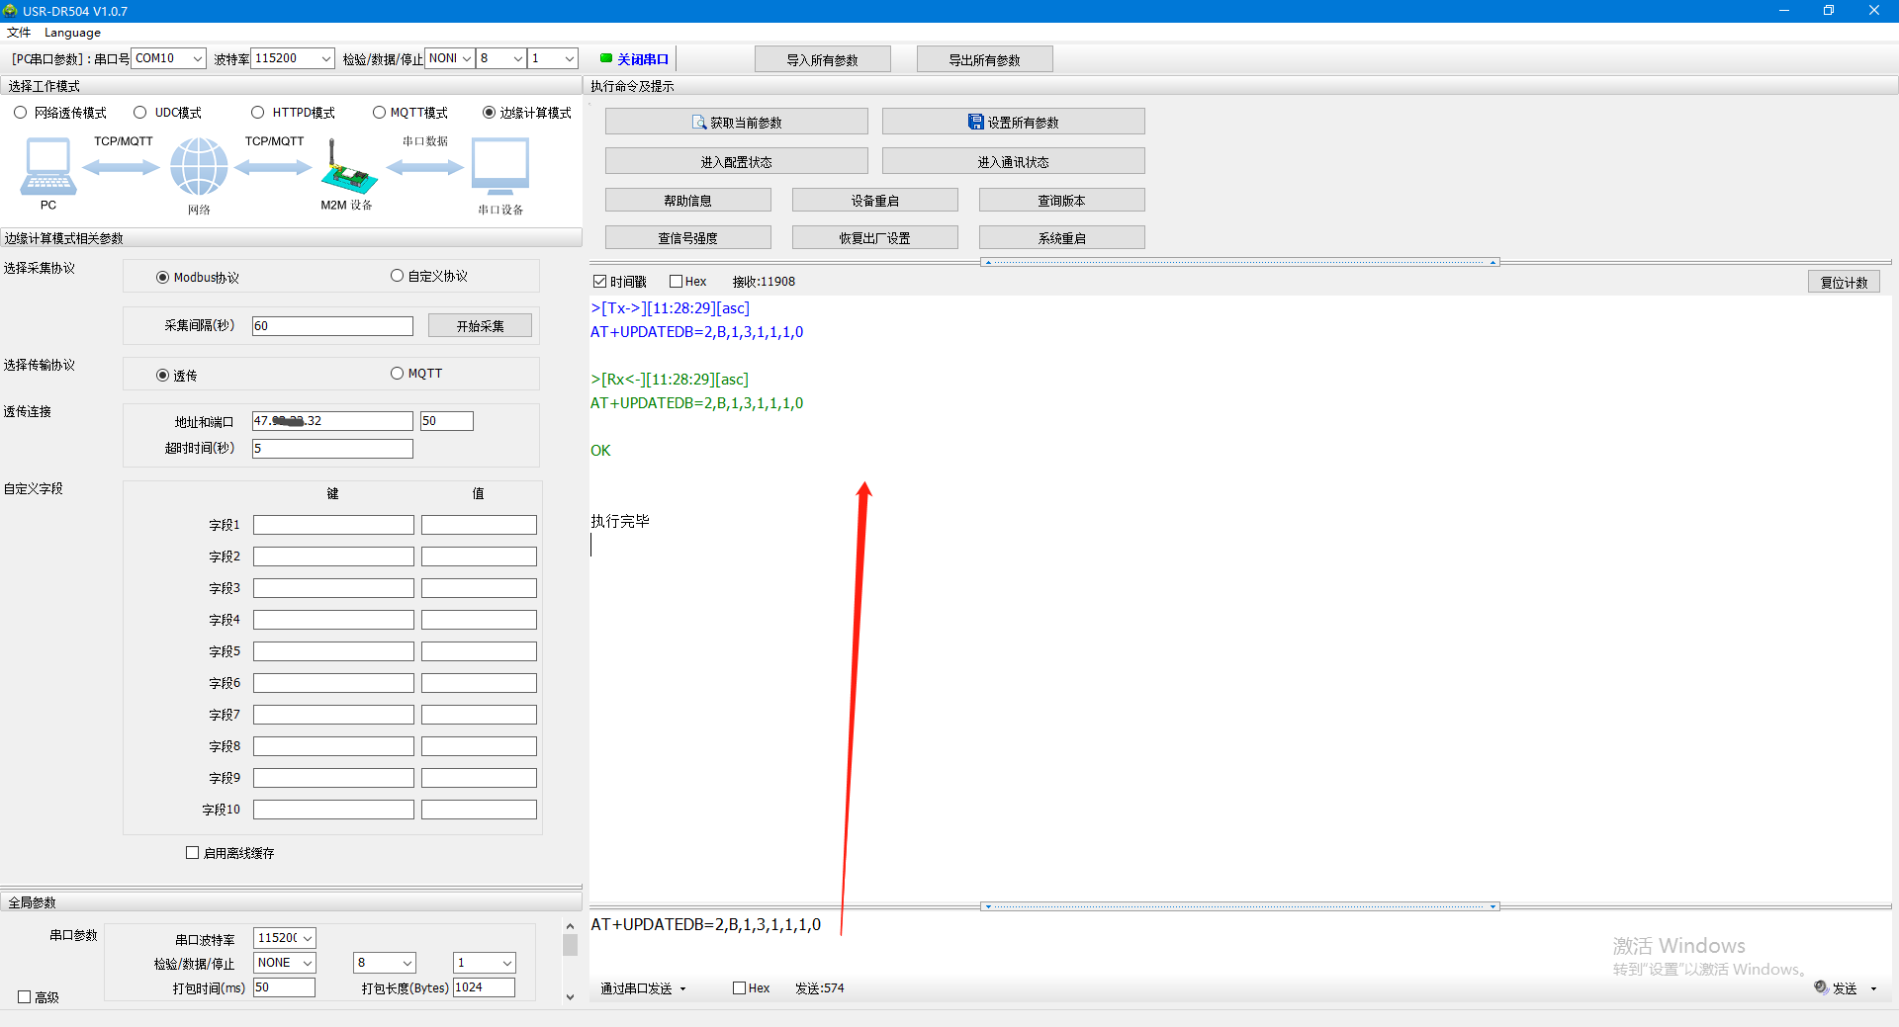Click the get current parameters button
This screenshot has height=1027, width=1899.
(x=736, y=122)
